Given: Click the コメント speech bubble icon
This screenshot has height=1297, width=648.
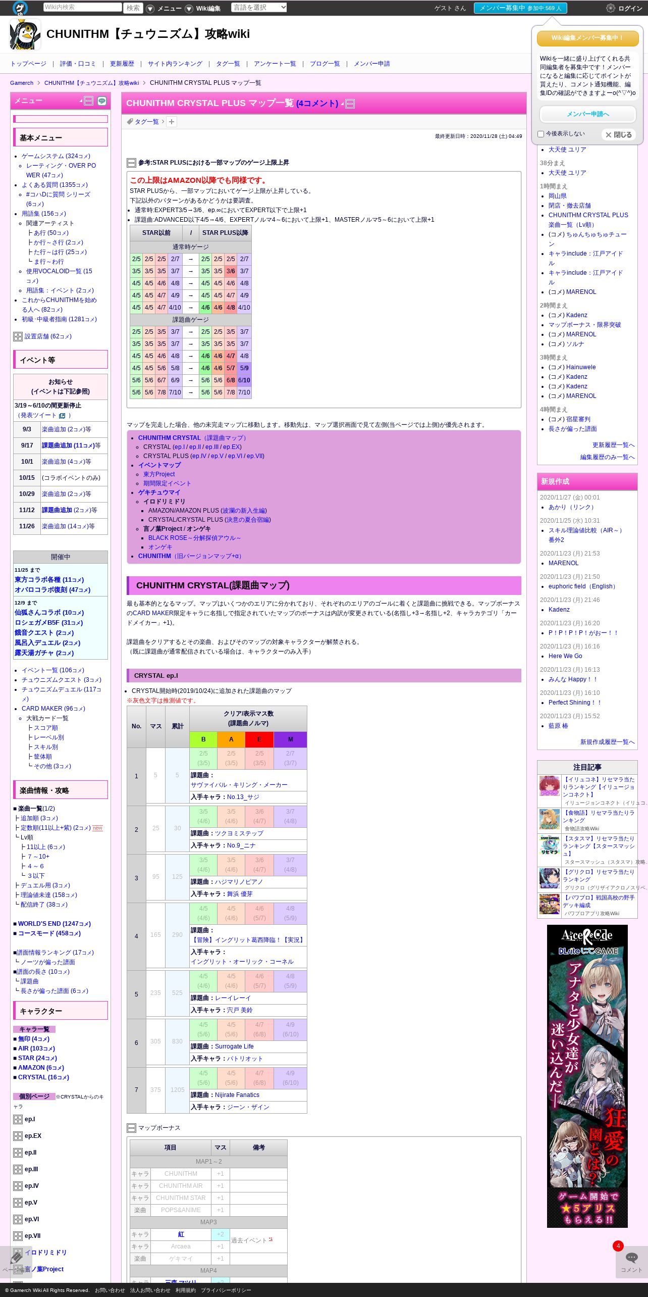Looking at the screenshot, I should coord(631,1258).
